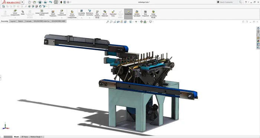Image resolution: width=260 pixels, height=138 pixels.
Task: Toggle Large Assembly Mode
Action: (153, 14)
